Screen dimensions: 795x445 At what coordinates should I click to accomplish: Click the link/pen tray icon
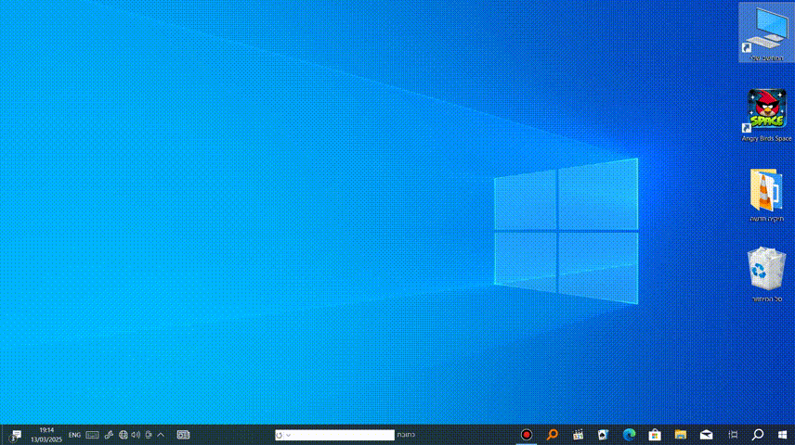109,435
